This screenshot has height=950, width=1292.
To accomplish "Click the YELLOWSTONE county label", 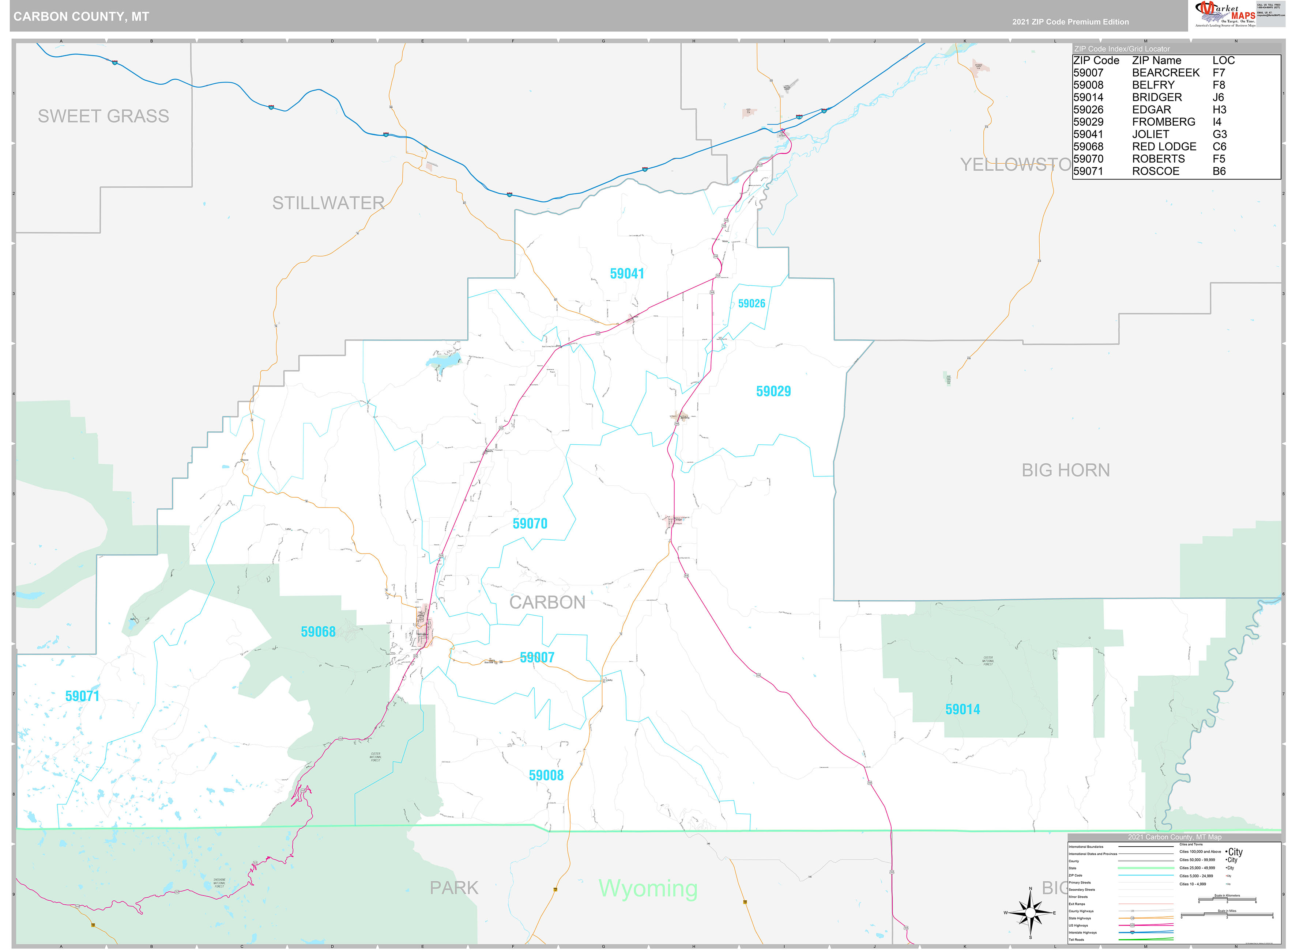I will (x=1016, y=165).
